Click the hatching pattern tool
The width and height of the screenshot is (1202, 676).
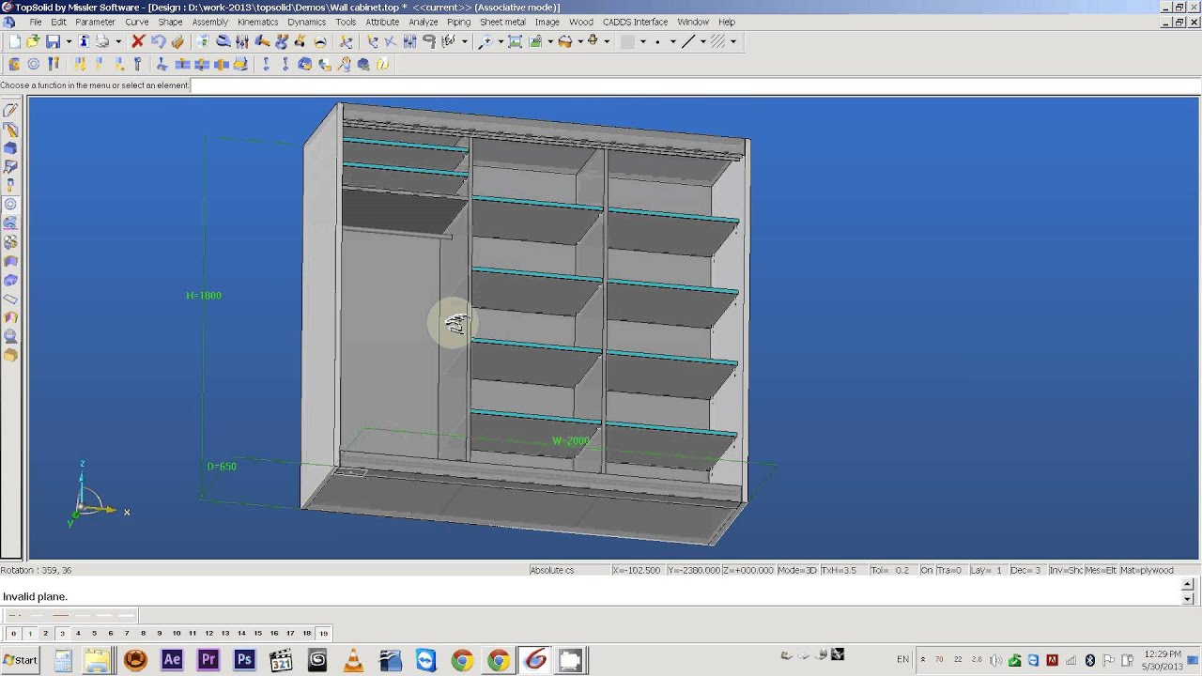[718, 41]
